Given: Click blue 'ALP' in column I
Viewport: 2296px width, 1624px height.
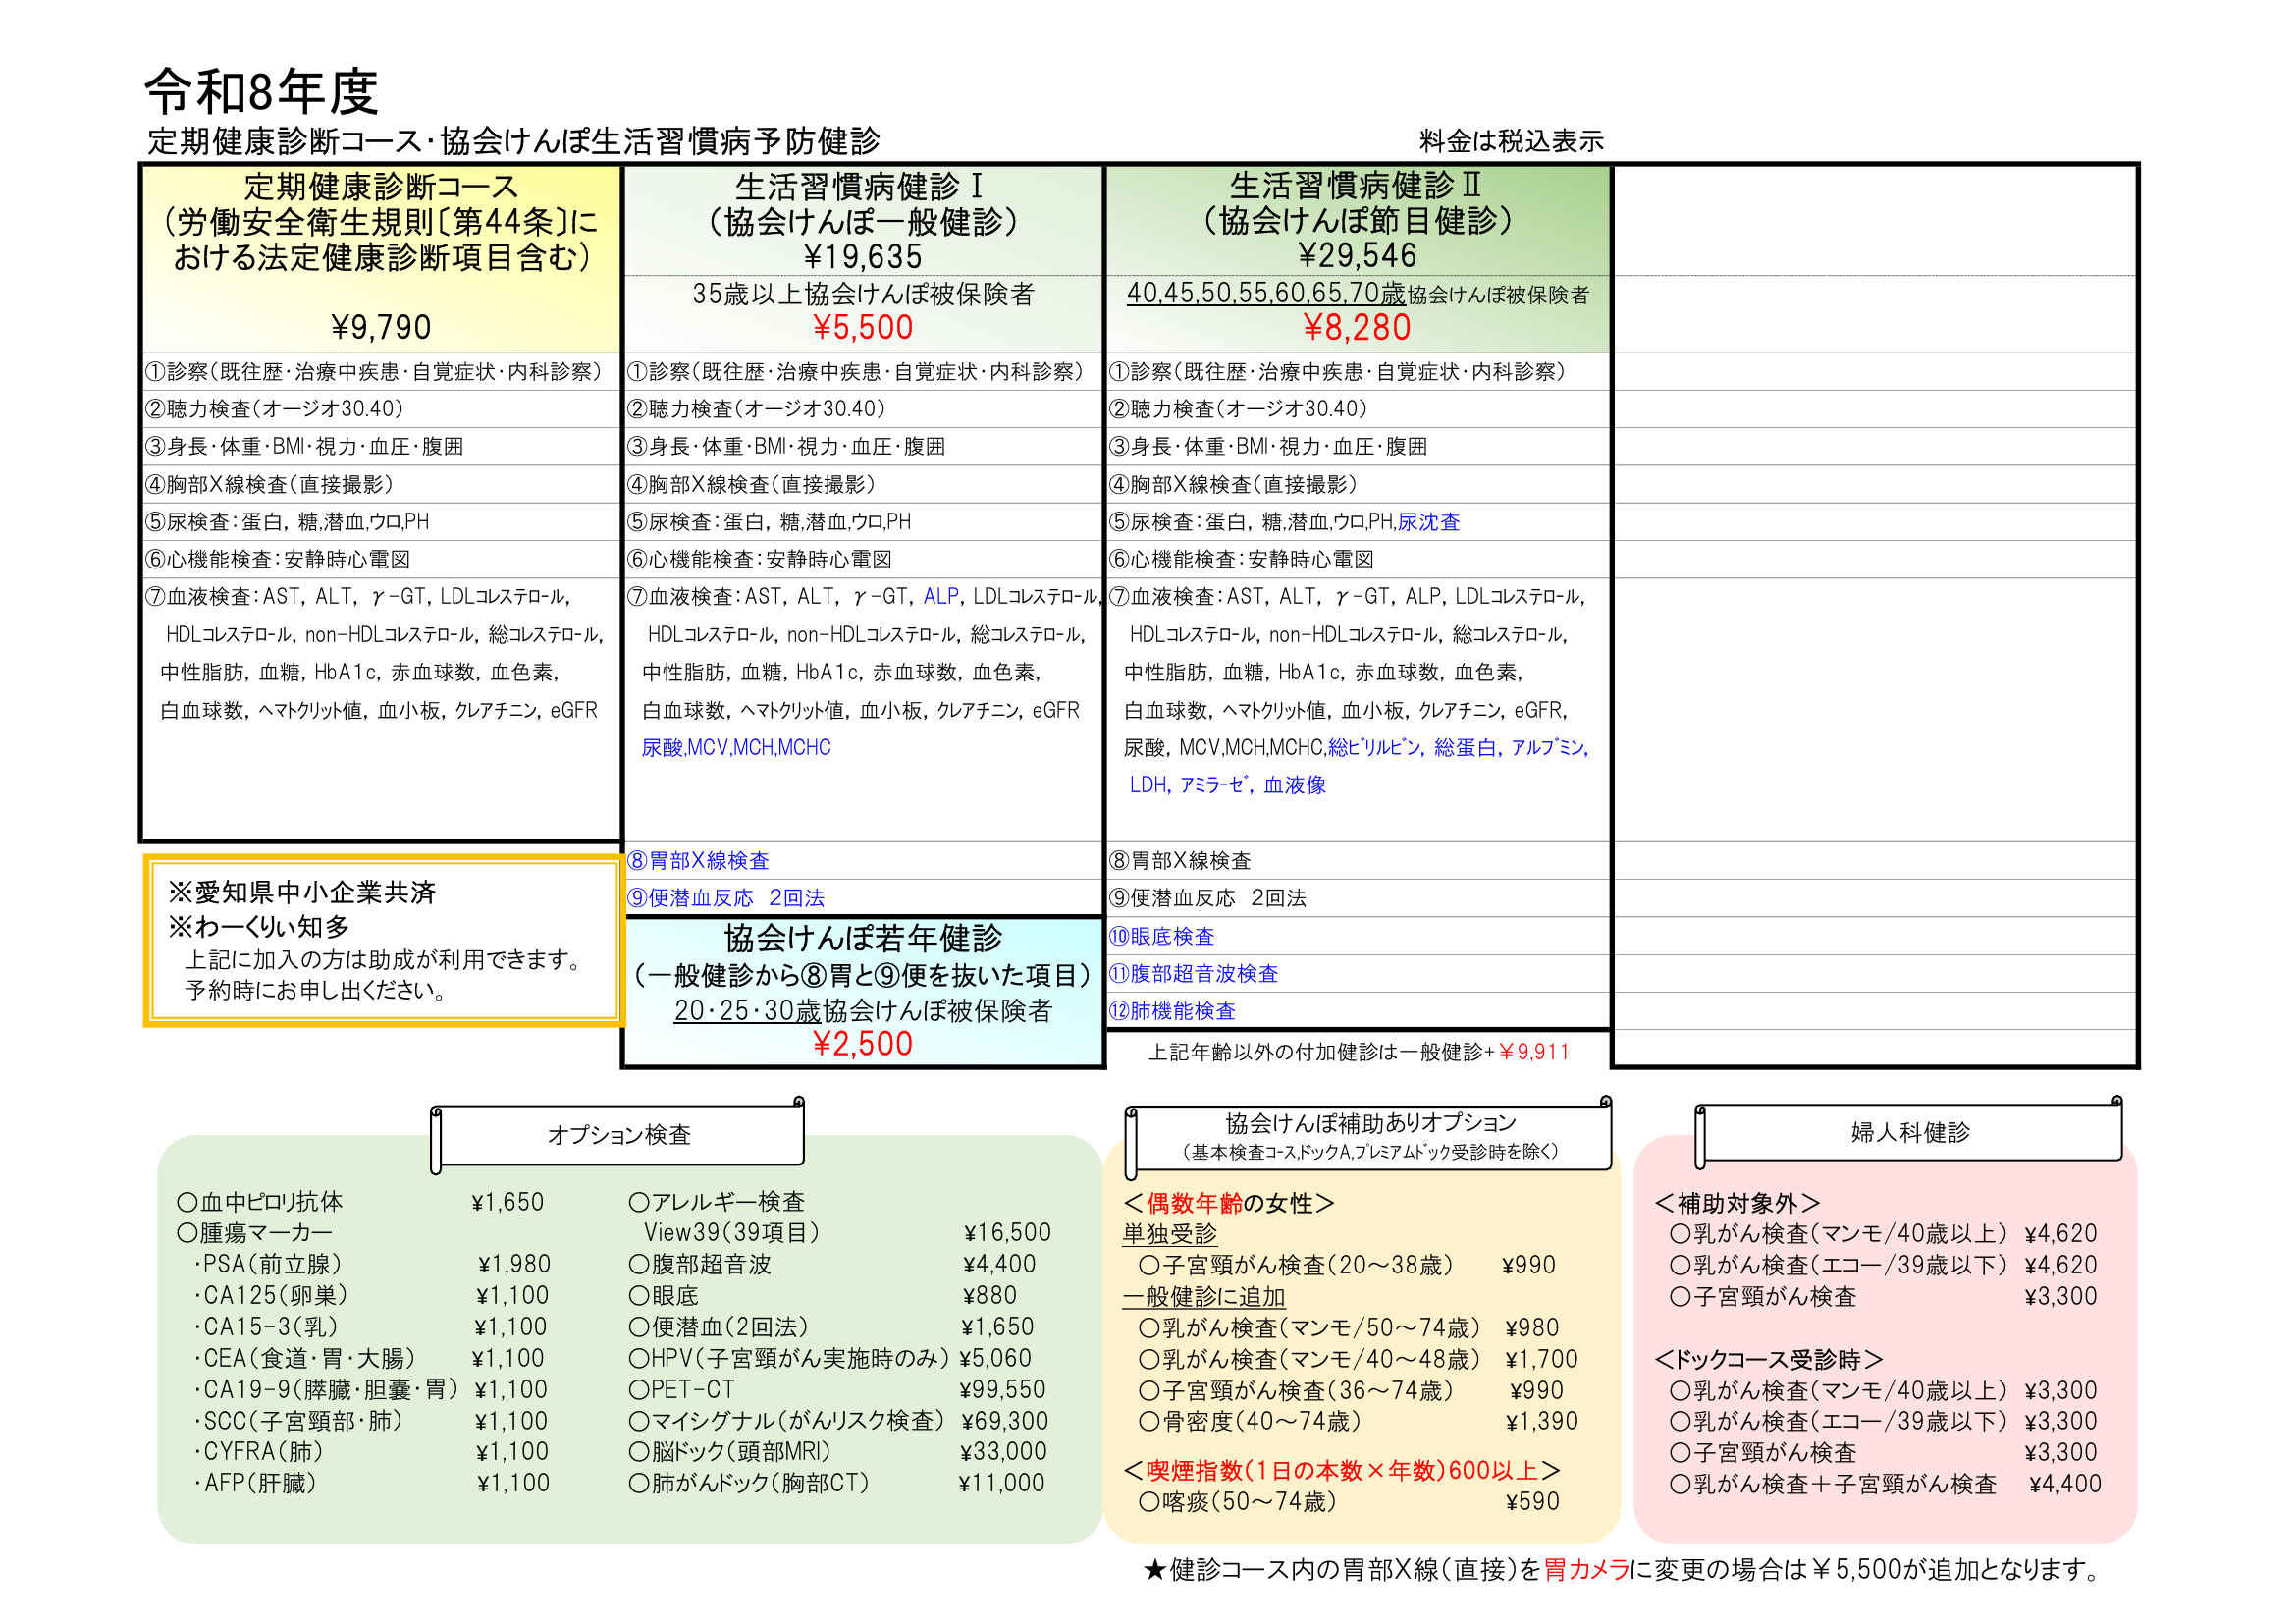Looking at the screenshot, I should pyautogui.click(x=941, y=597).
